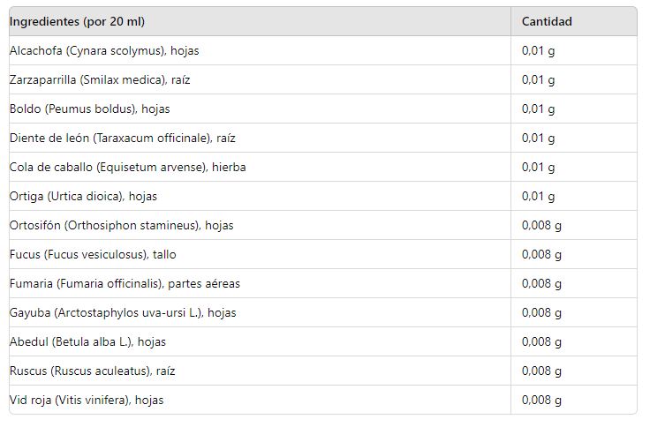Select the Zarzaparrilla (Smilax medica) ingredient cell
Image resolution: width=650 pixels, height=427 pixels.
(x=100, y=79)
